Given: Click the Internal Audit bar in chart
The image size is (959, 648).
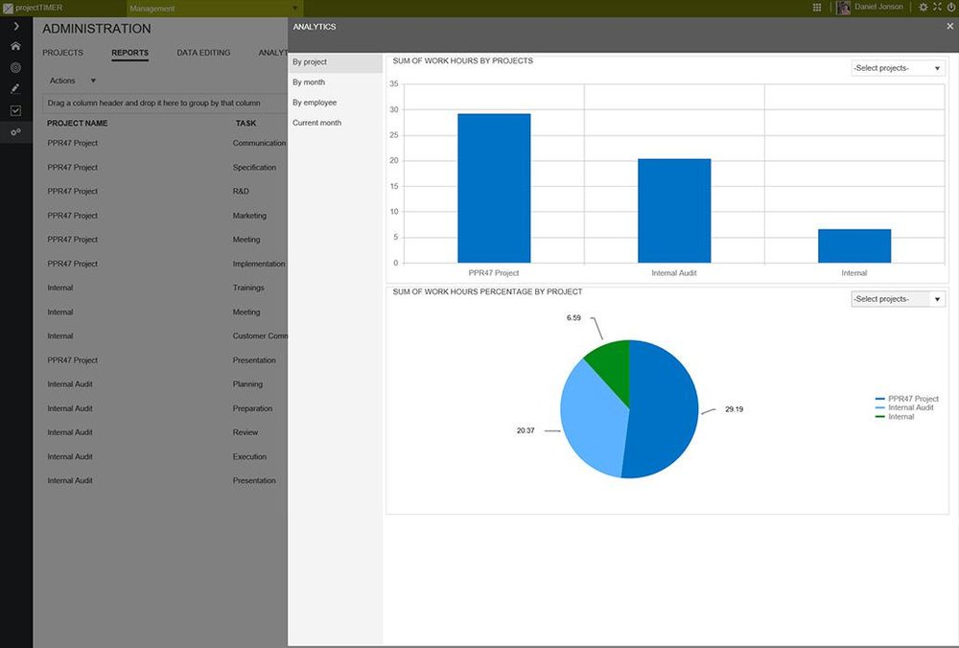Looking at the screenshot, I should 674,211.
